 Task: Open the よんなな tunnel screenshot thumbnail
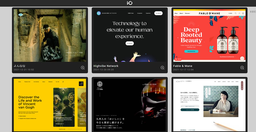[50, 35]
